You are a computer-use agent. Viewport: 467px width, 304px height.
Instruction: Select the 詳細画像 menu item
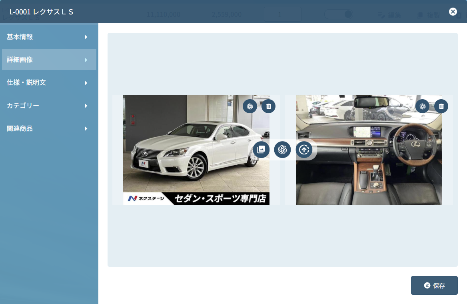tap(49, 60)
